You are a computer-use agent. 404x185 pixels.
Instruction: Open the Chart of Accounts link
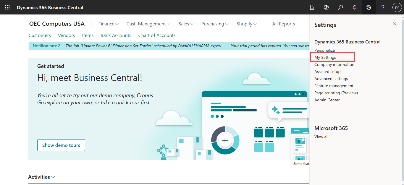[157, 35]
